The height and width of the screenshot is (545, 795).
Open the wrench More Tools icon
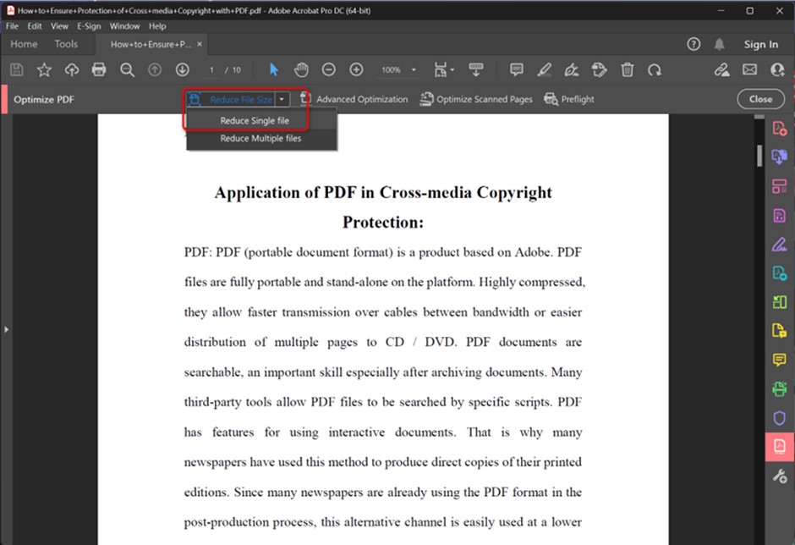point(779,476)
